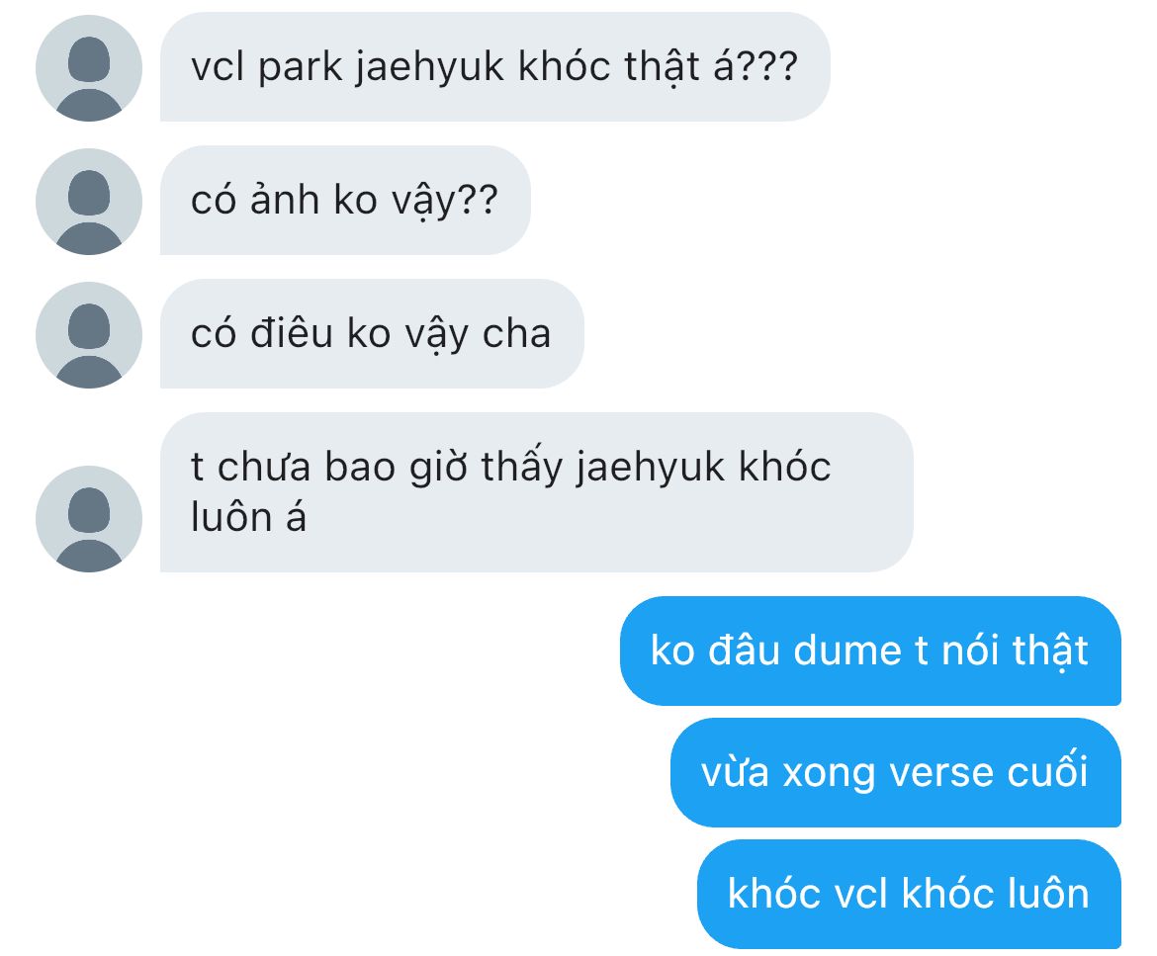Select the 'có ảnh ko vậy??' message bubble
1157x956 pixels.
tap(345, 200)
